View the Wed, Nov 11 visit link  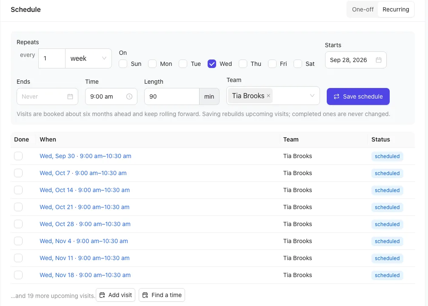click(85, 258)
